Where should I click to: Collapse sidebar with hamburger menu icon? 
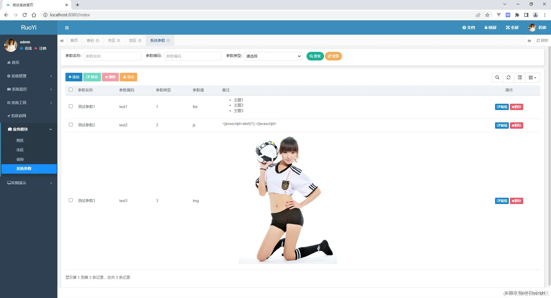point(67,28)
